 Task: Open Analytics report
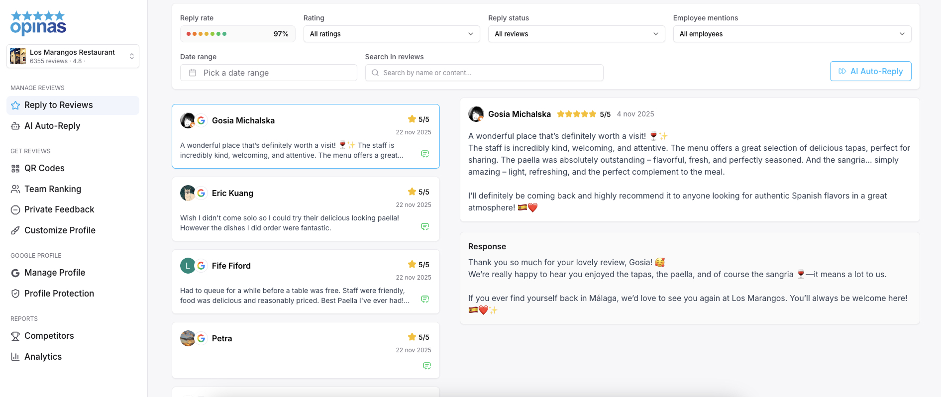click(x=73, y=357)
